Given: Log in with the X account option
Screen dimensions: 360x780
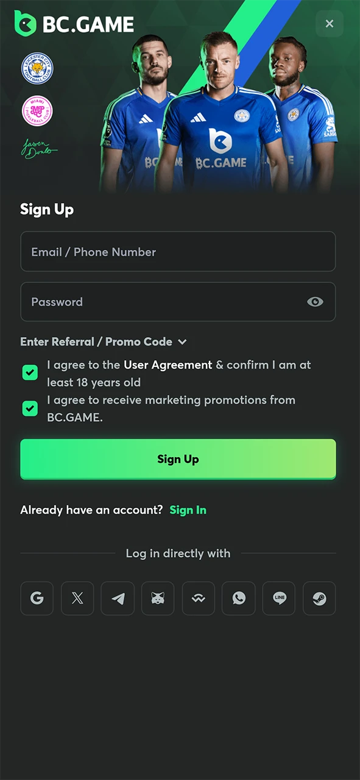Looking at the screenshot, I should click(77, 598).
